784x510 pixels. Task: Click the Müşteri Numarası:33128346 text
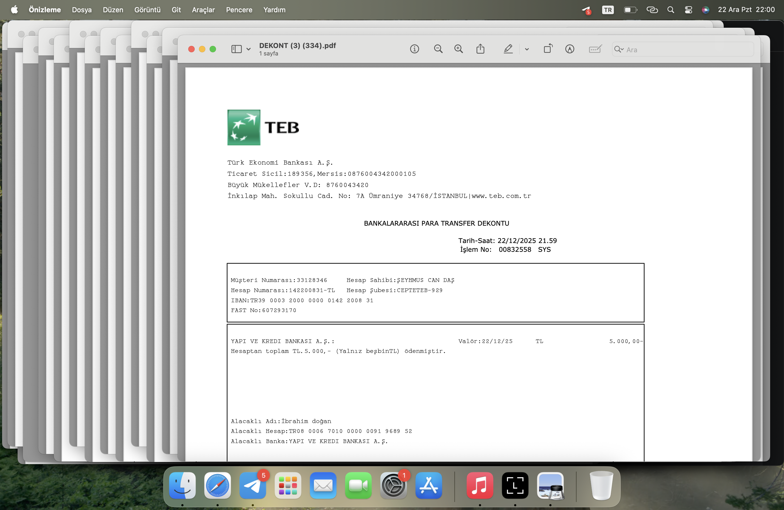coord(279,280)
